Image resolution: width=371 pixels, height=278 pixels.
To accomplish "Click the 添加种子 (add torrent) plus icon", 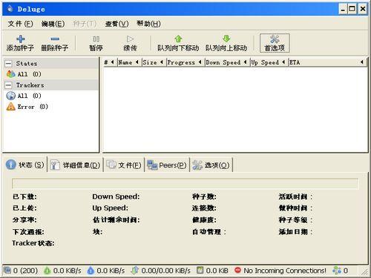I will (20, 39).
